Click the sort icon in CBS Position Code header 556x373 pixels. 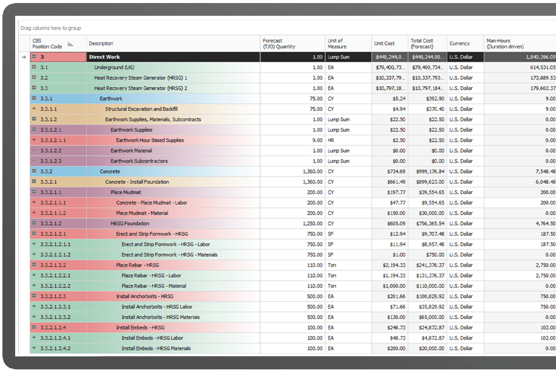point(70,44)
